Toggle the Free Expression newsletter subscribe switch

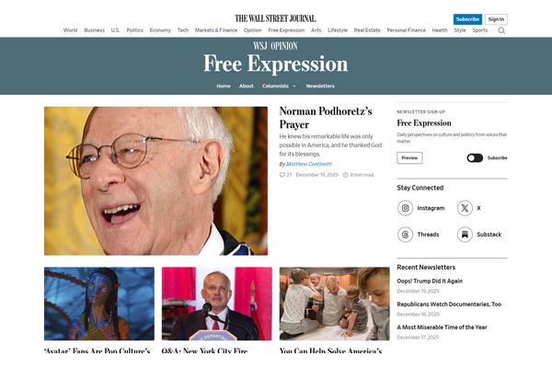tap(475, 157)
